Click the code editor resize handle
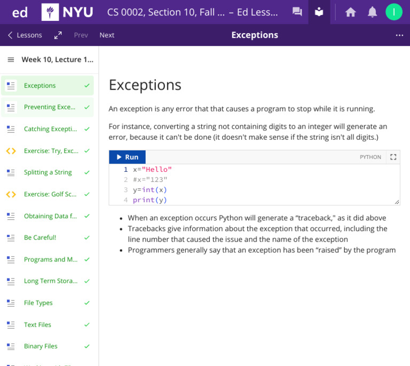Viewport: 410px width, 366px height. 397,202
